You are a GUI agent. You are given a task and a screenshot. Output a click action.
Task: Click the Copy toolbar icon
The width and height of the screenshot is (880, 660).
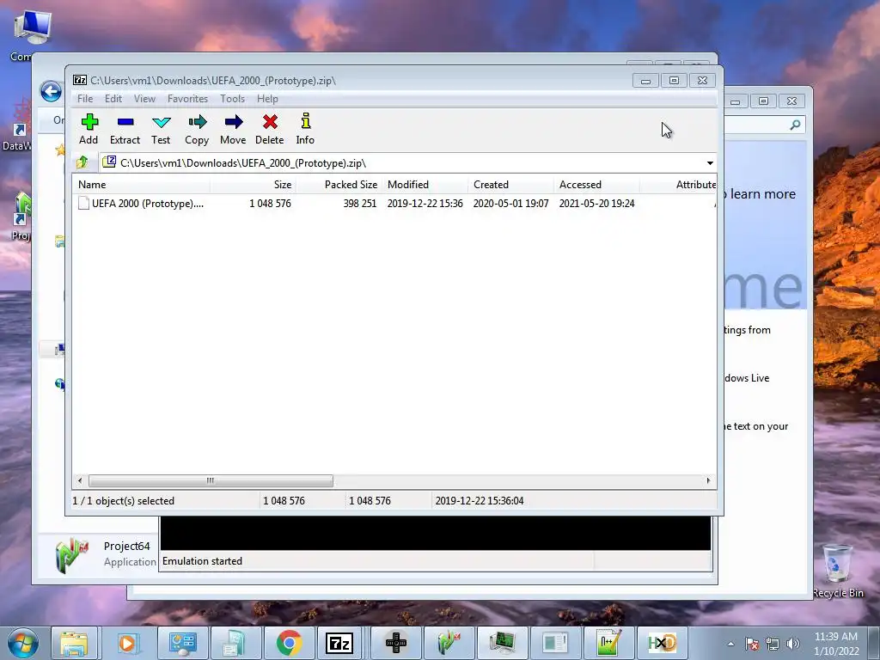point(197,129)
